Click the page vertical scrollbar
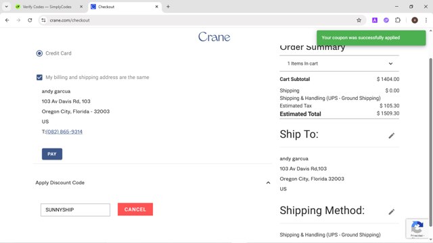The width and height of the screenshot is (433, 243). 430,142
